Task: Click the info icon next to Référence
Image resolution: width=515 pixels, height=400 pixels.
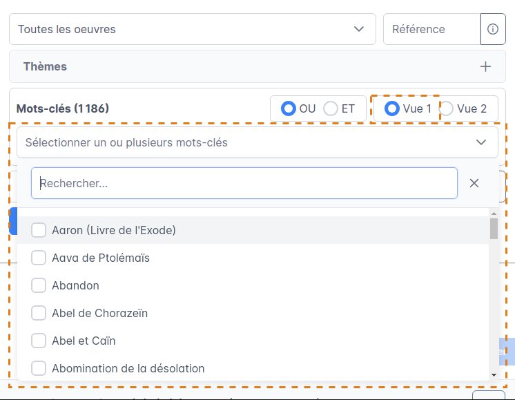Action: (493, 29)
